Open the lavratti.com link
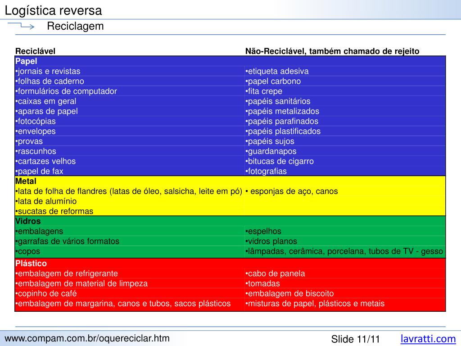Viewport: 461px width, 346px height. [428, 339]
